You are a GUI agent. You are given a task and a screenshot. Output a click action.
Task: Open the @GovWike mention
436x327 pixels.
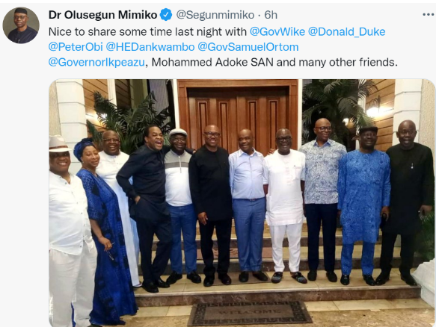[277, 31]
